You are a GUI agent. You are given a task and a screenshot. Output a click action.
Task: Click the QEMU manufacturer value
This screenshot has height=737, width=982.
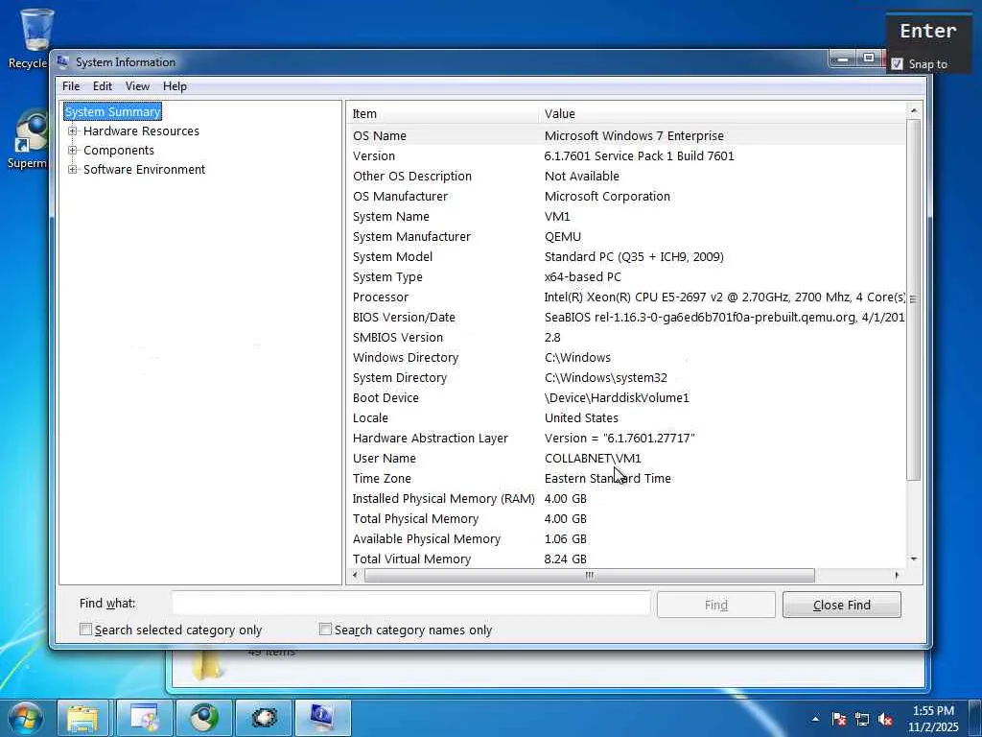[562, 236]
